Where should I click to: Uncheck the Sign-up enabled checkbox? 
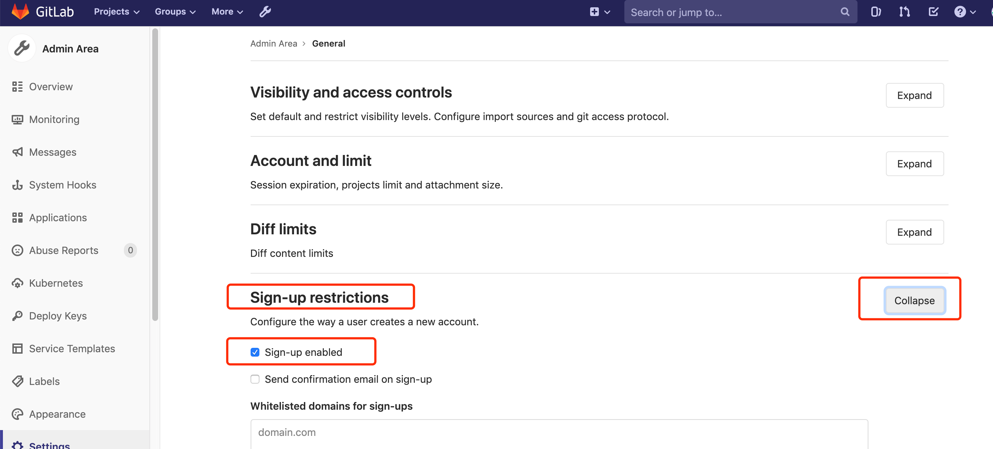[255, 352]
